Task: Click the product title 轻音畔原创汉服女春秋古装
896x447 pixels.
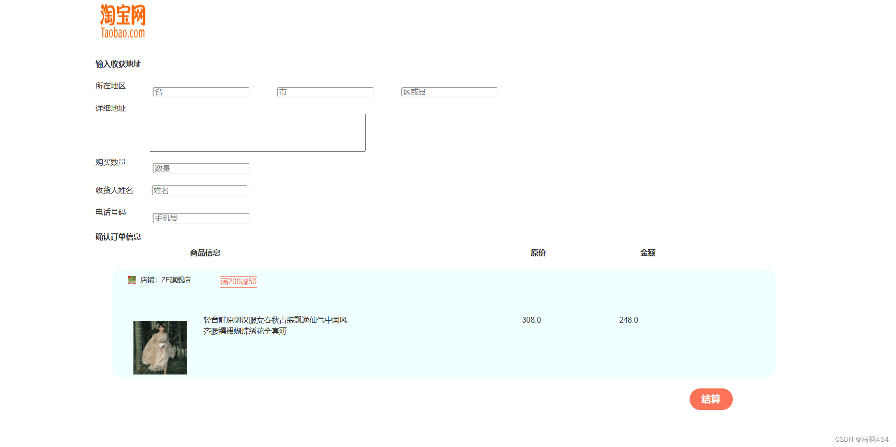Action: click(275, 325)
